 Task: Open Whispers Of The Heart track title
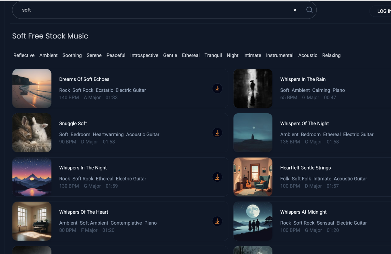[84, 212]
